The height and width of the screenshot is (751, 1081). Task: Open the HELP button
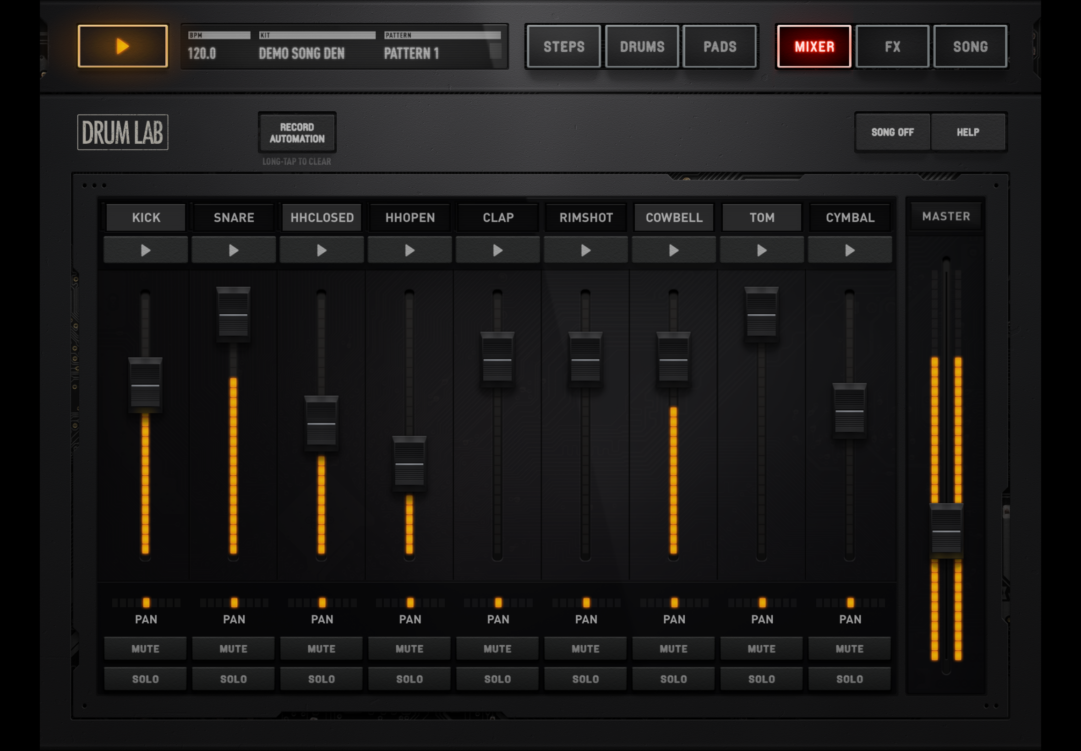click(967, 132)
